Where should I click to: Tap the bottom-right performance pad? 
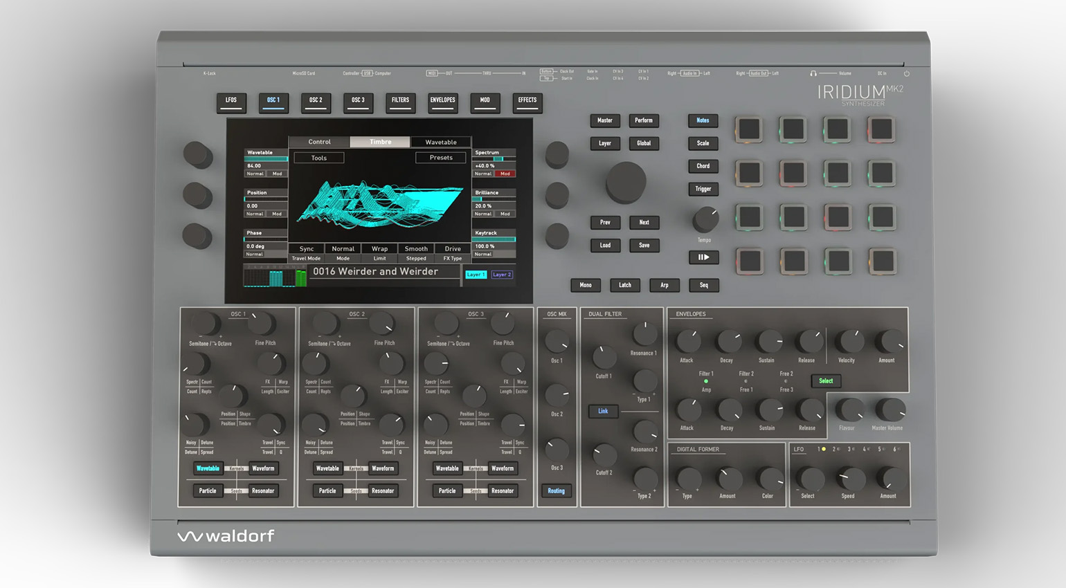click(x=882, y=261)
